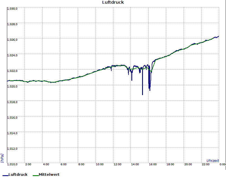Click the 22:00 time label
The image size is (226, 184).
[206, 164]
